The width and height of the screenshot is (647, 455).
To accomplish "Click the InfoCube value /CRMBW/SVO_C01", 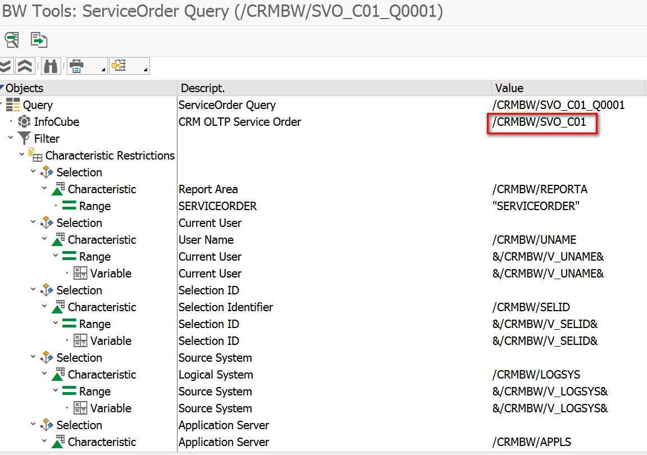I will (x=539, y=122).
